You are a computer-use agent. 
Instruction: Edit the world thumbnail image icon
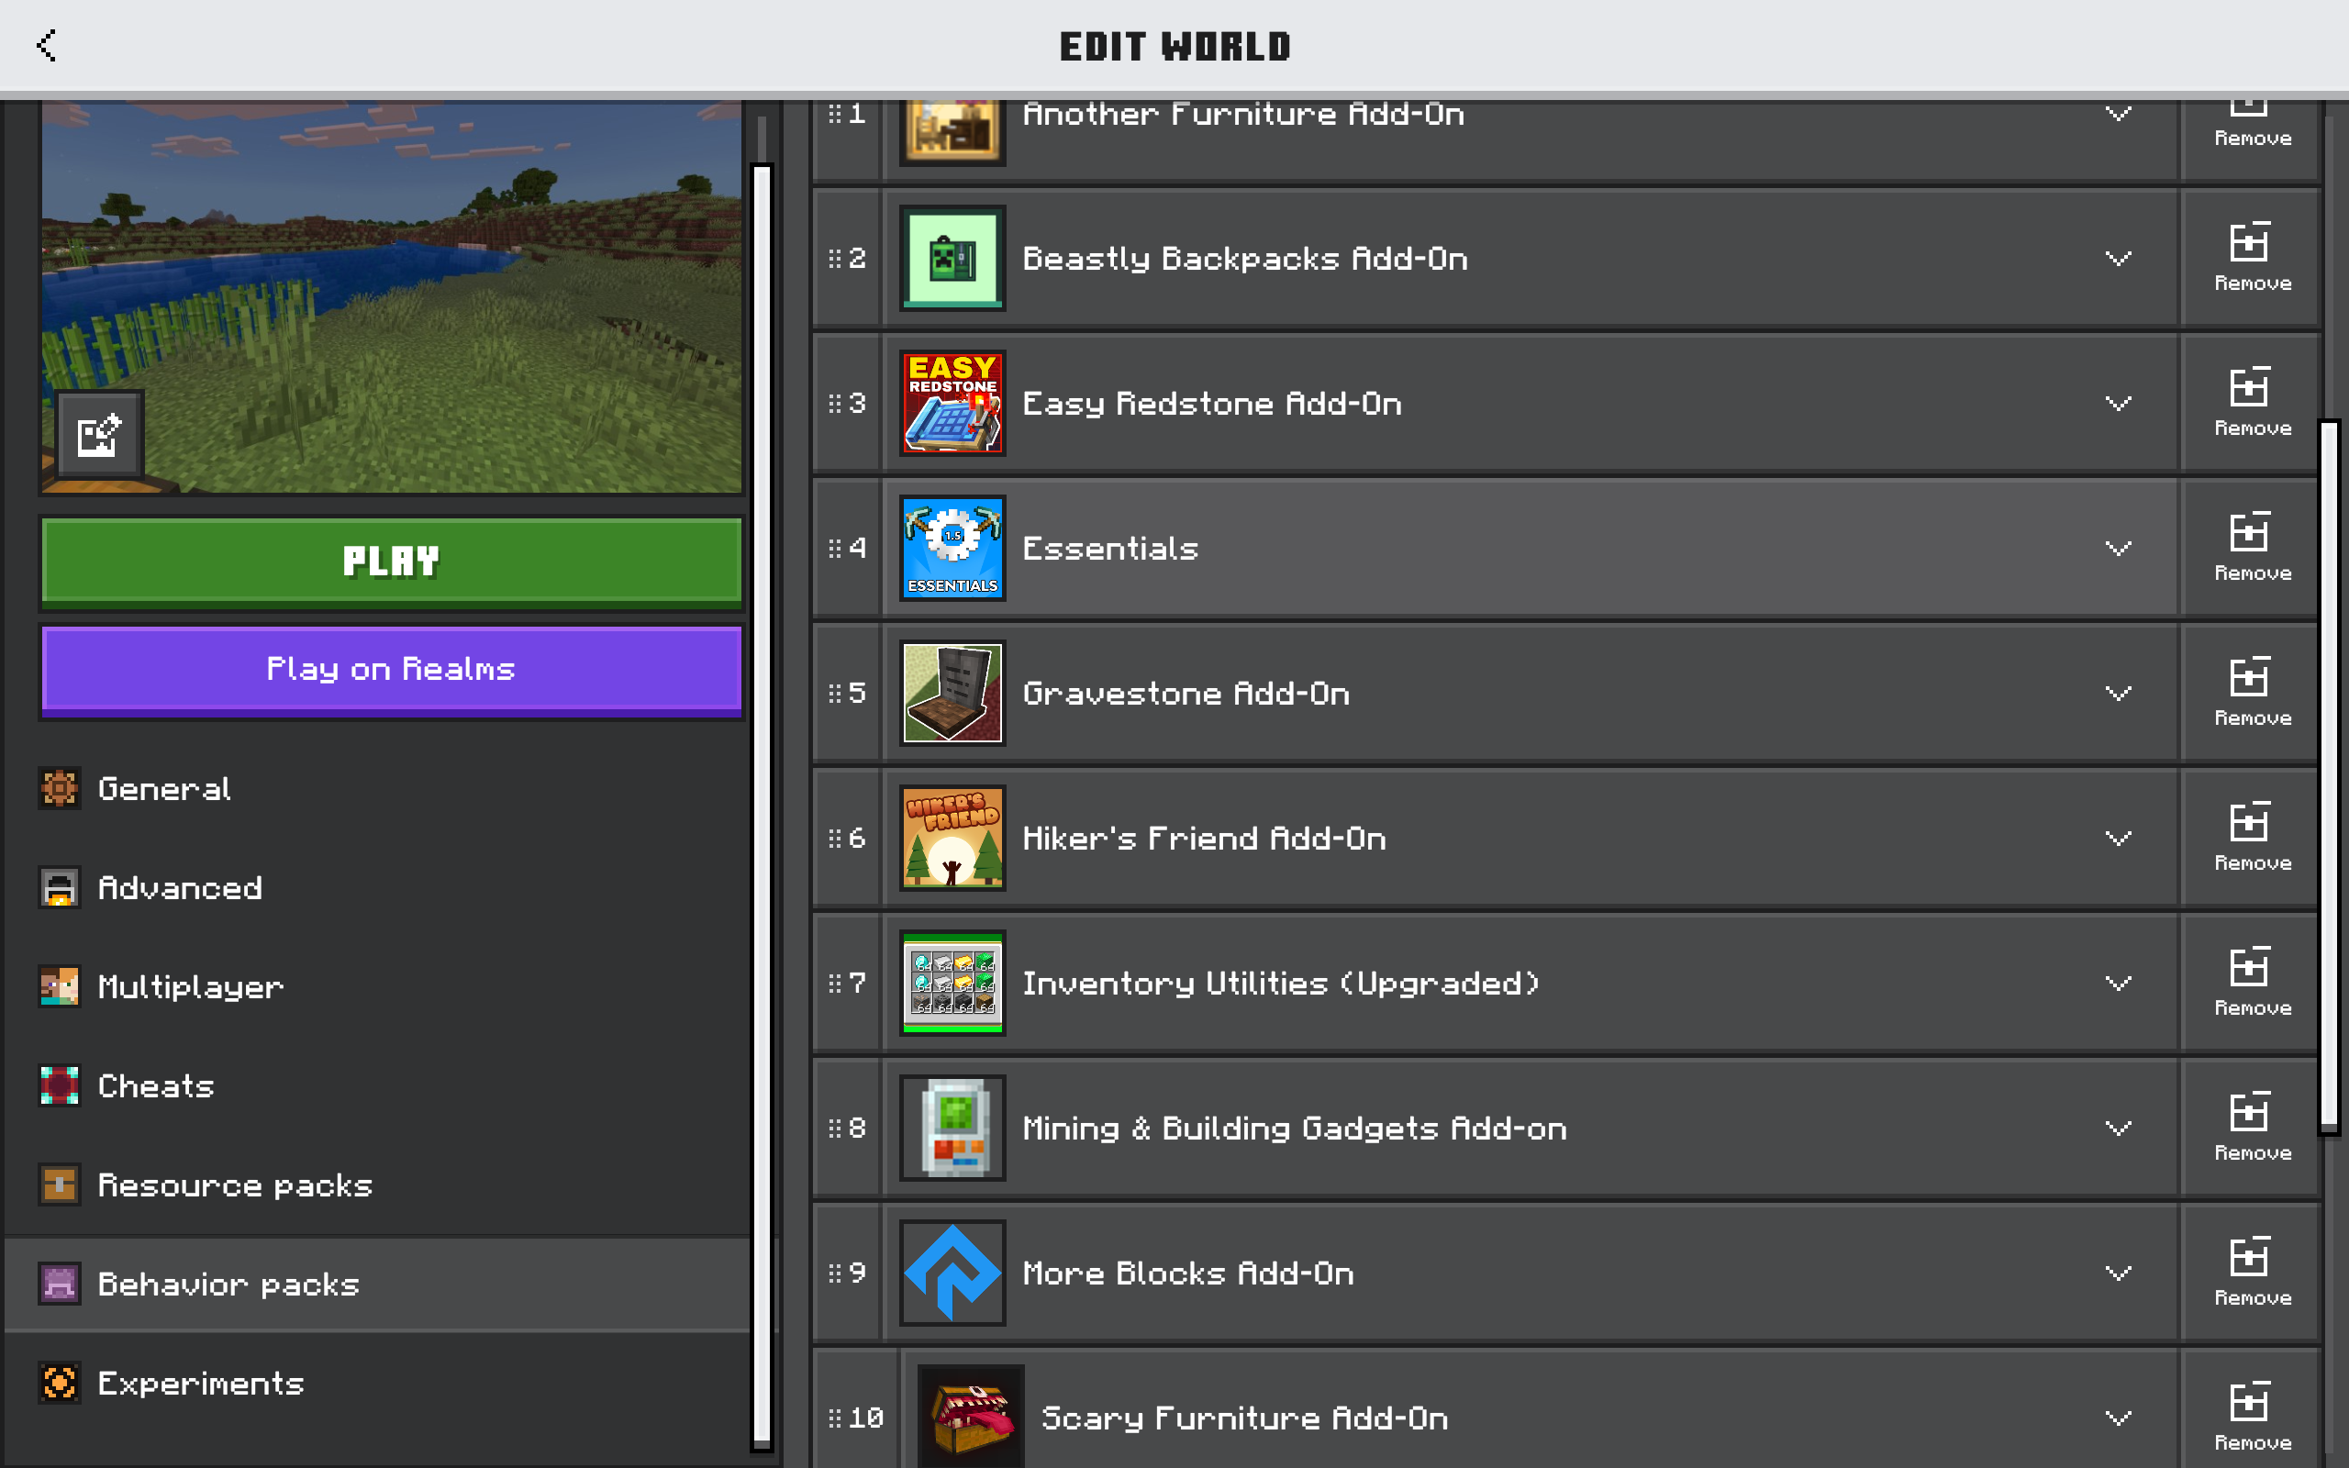coord(99,435)
